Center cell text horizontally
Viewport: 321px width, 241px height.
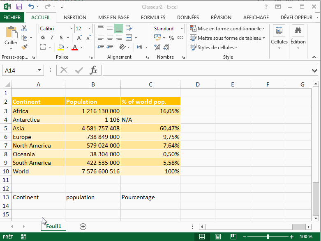click(110, 38)
